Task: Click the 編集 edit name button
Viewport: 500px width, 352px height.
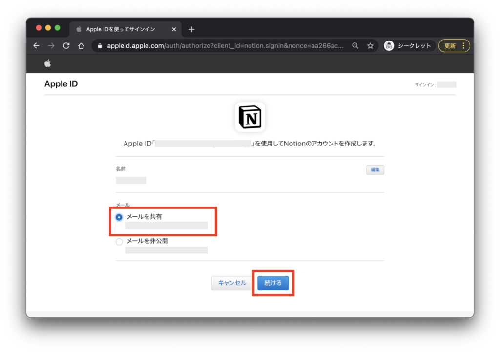Action: [375, 169]
